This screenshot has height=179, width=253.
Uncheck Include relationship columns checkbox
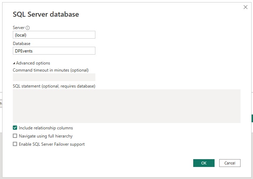[15, 128]
